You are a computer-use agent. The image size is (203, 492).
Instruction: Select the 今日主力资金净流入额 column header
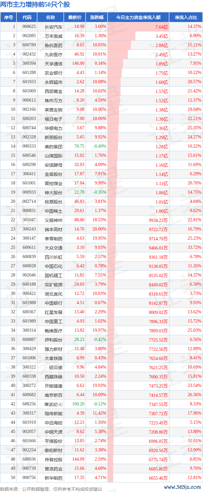click(x=138, y=17)
